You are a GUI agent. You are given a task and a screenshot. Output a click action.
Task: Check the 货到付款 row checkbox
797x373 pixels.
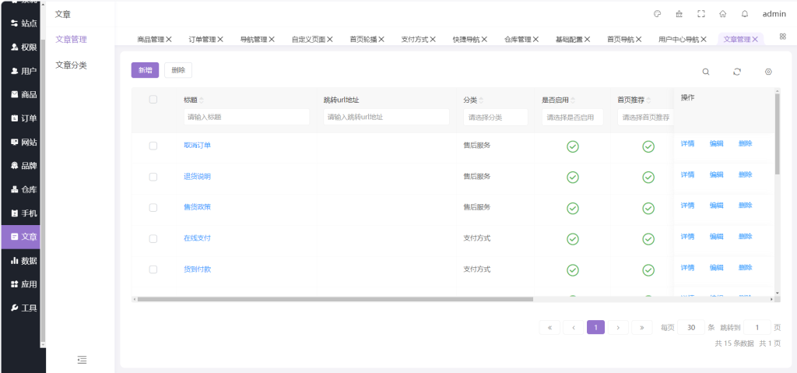tap(153, 269)
